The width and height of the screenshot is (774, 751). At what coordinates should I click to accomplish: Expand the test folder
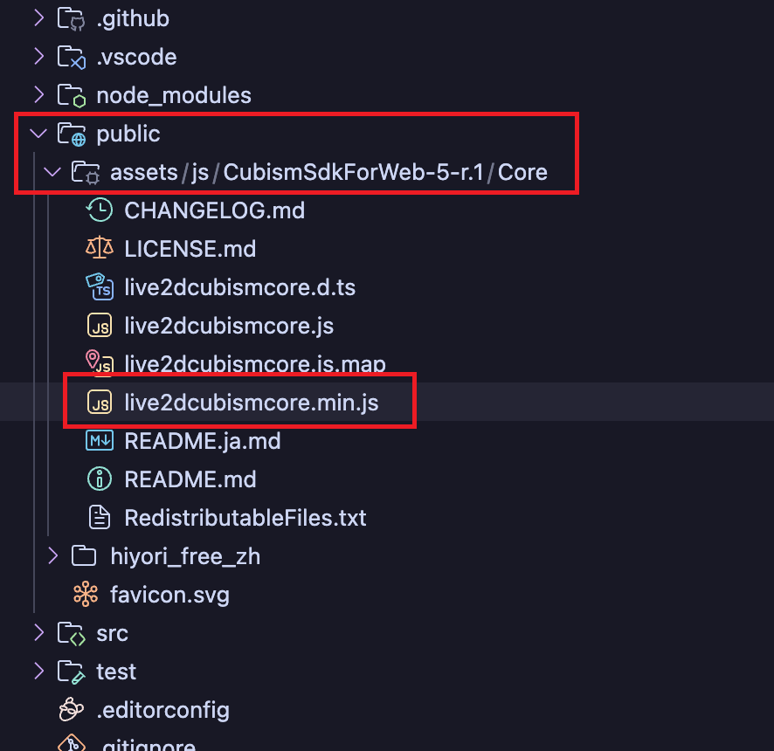click(38, 672)
